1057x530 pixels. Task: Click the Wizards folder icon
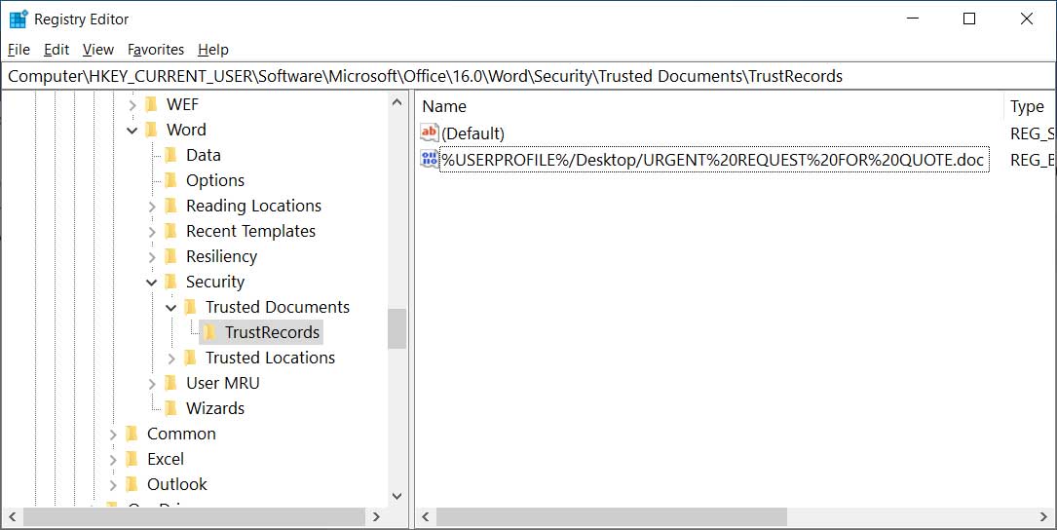[170, 408]
